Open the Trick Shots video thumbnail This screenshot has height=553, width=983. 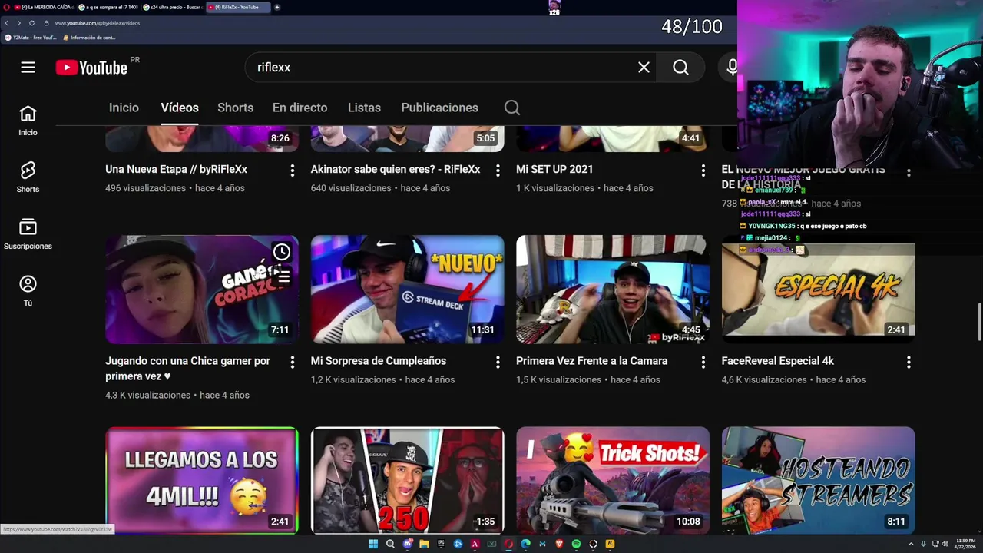[x=613, y=480]
